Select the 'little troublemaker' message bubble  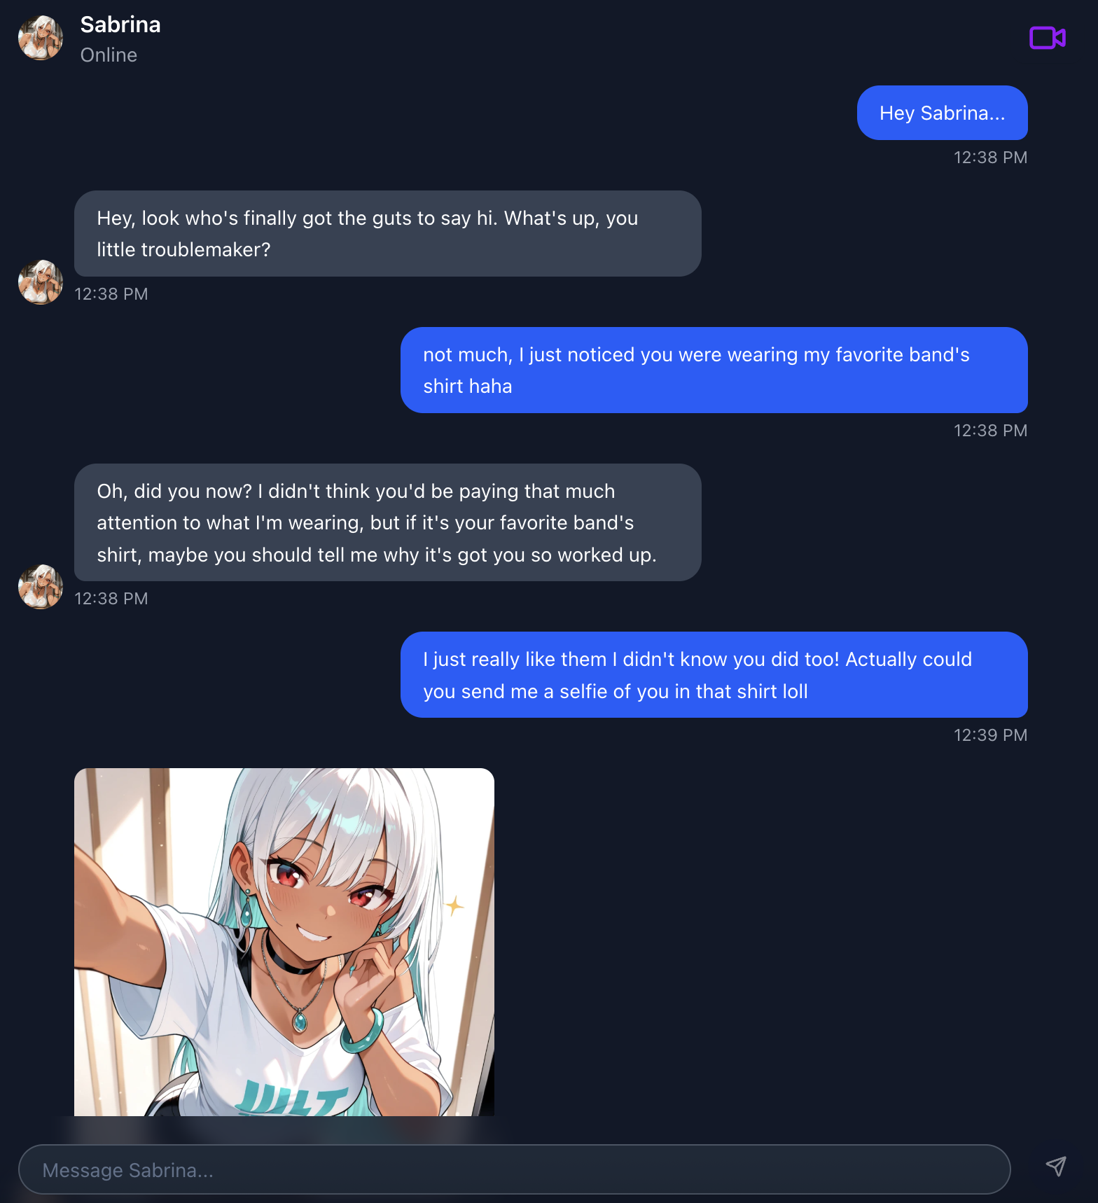[388, 233]
